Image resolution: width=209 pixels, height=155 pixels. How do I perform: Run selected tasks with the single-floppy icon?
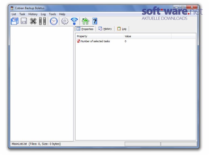coord(24,21)
